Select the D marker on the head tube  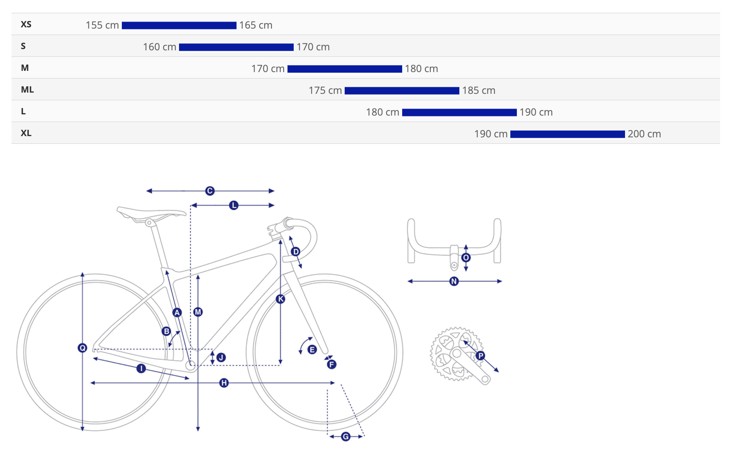pyautogui.click(x=296, y=251)
